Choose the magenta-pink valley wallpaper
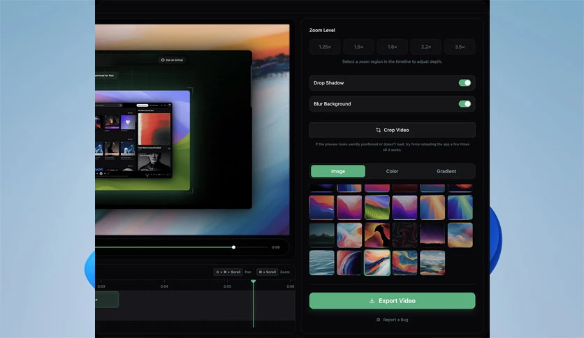Image resolution: width=584 pixels, height=338 pixels. coord(349,207)
